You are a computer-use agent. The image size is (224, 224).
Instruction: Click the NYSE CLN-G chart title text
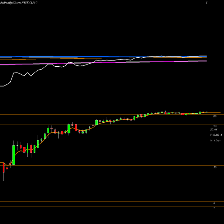[x=30, y=3]
